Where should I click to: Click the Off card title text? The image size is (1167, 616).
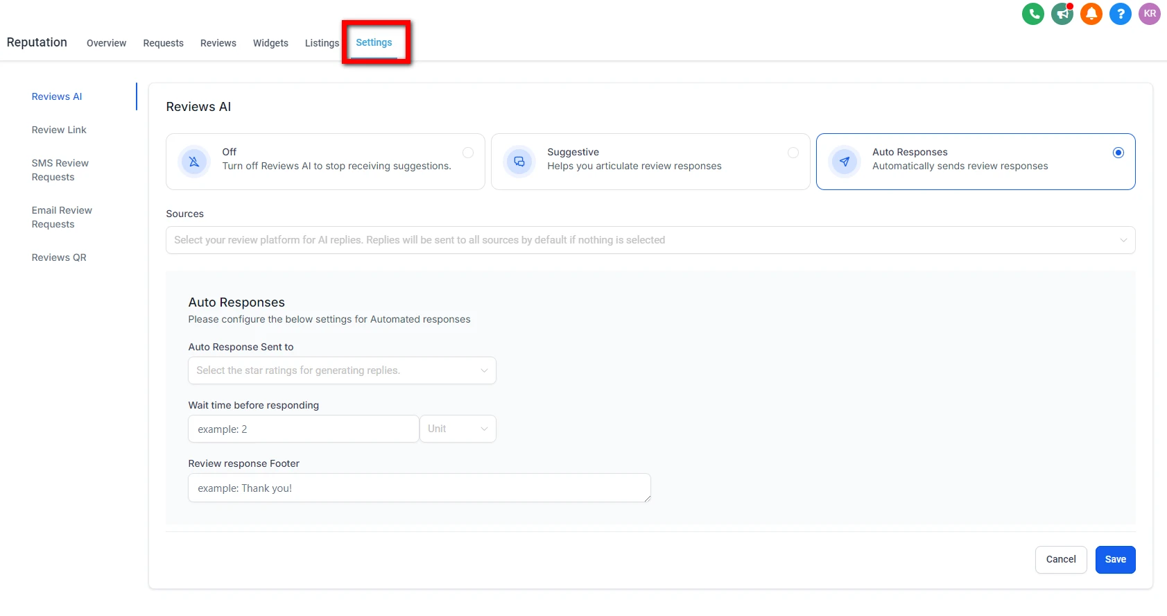coord(230,152)
